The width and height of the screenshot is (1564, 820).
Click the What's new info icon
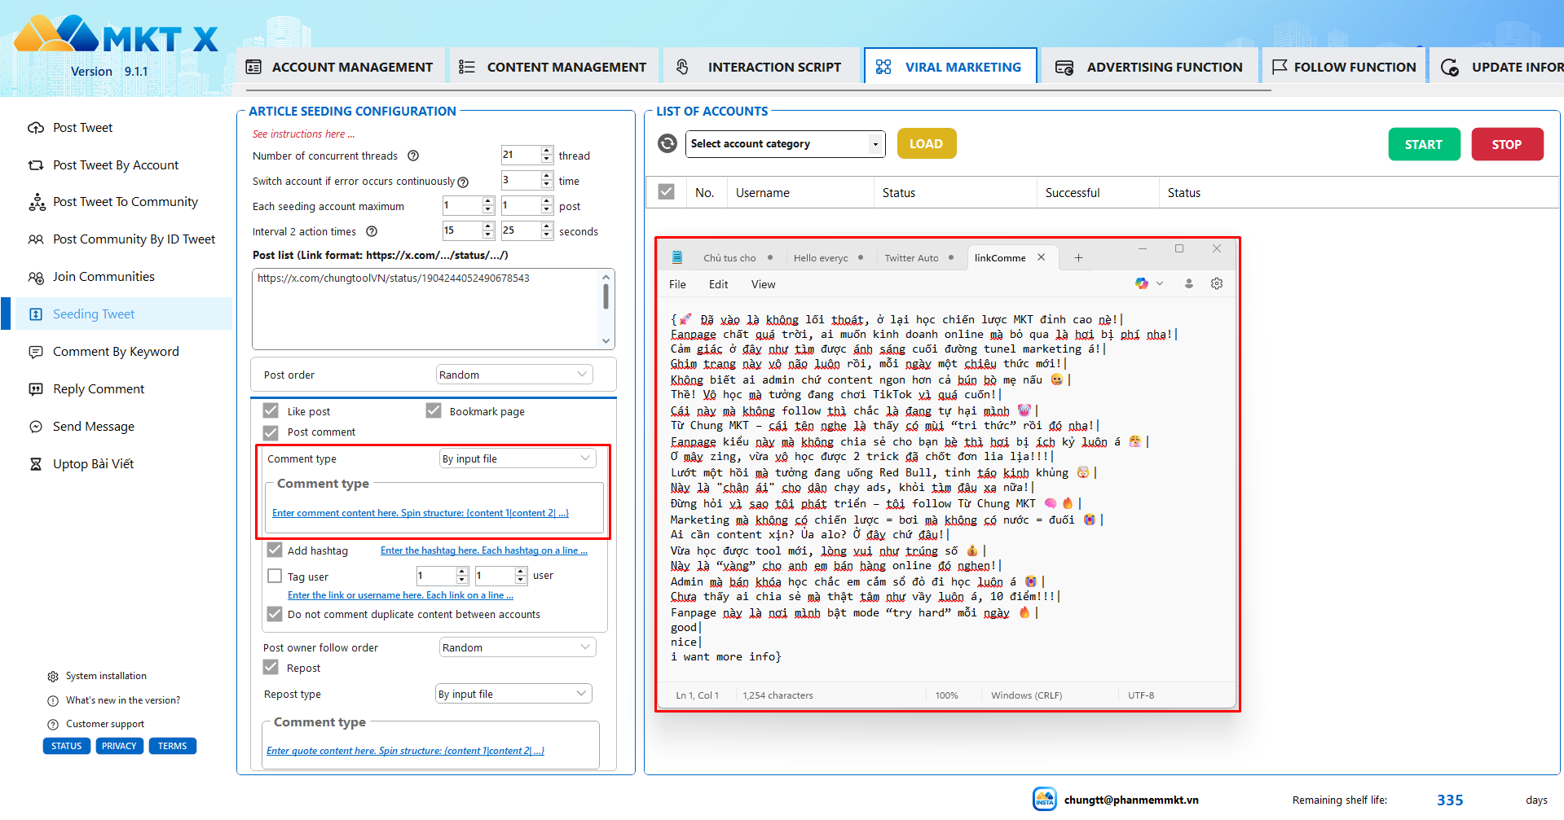(x=53, y=700)
